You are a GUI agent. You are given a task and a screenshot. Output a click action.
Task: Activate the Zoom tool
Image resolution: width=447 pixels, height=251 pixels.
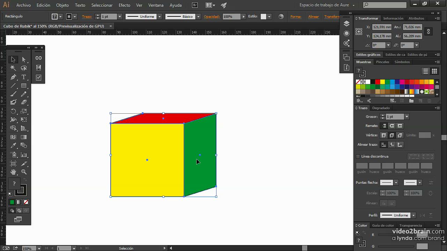pos(24,172)
